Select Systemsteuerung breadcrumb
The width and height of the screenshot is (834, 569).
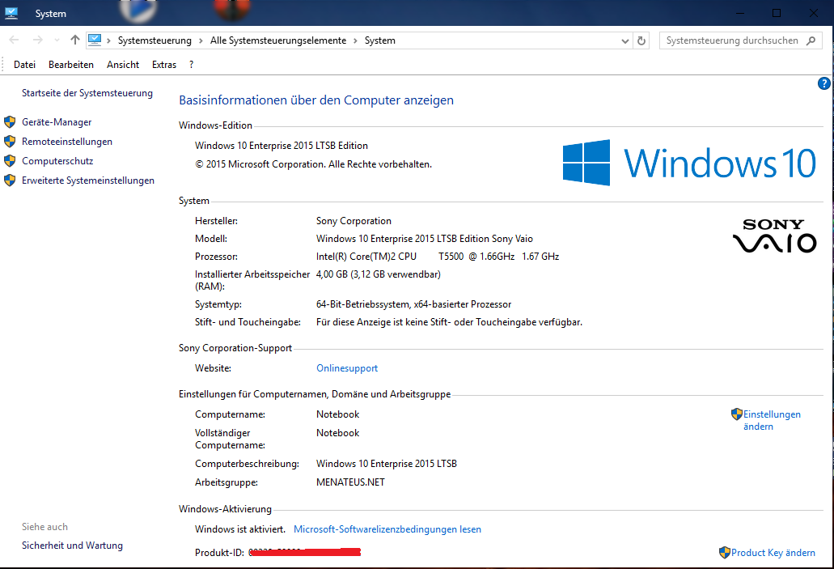[155, 40]
